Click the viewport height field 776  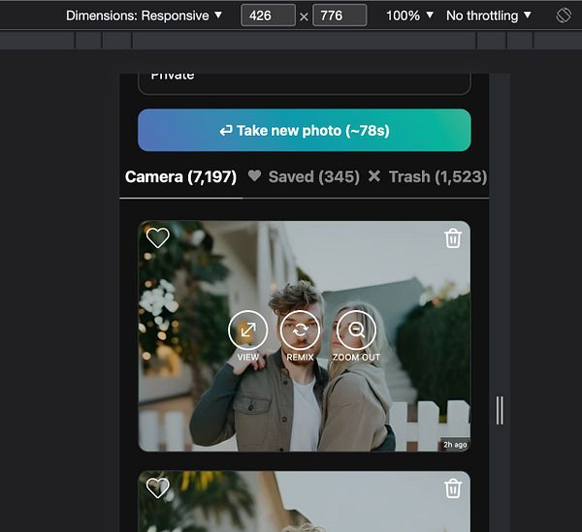pyautogui.click(x=339, y=16)
